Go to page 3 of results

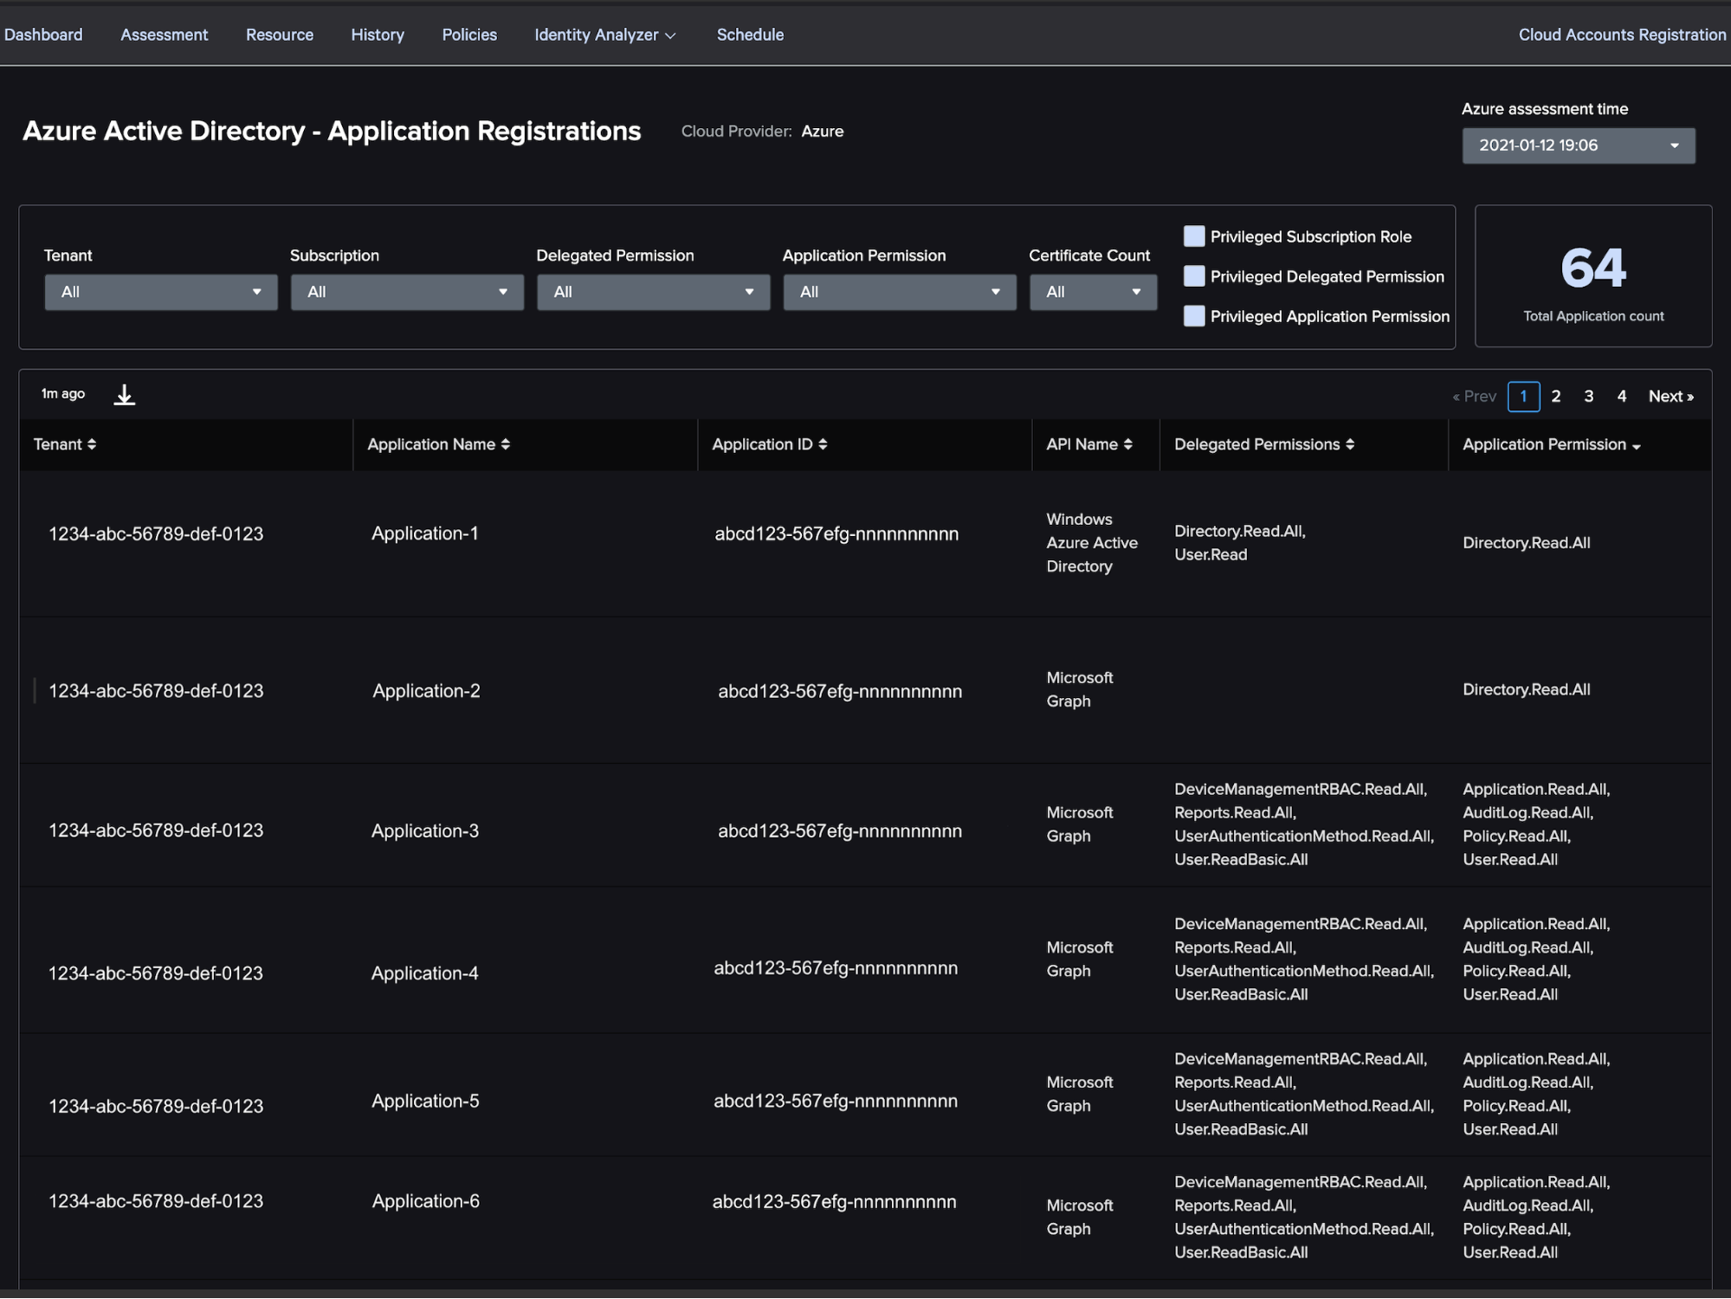(x=1588, y=396)
